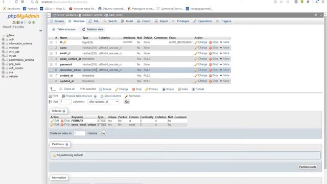Click the page settings gear icon

(x=316, y=15)
